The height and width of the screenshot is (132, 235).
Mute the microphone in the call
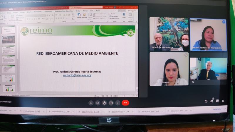pyautogui.click(x=91, y=103)
